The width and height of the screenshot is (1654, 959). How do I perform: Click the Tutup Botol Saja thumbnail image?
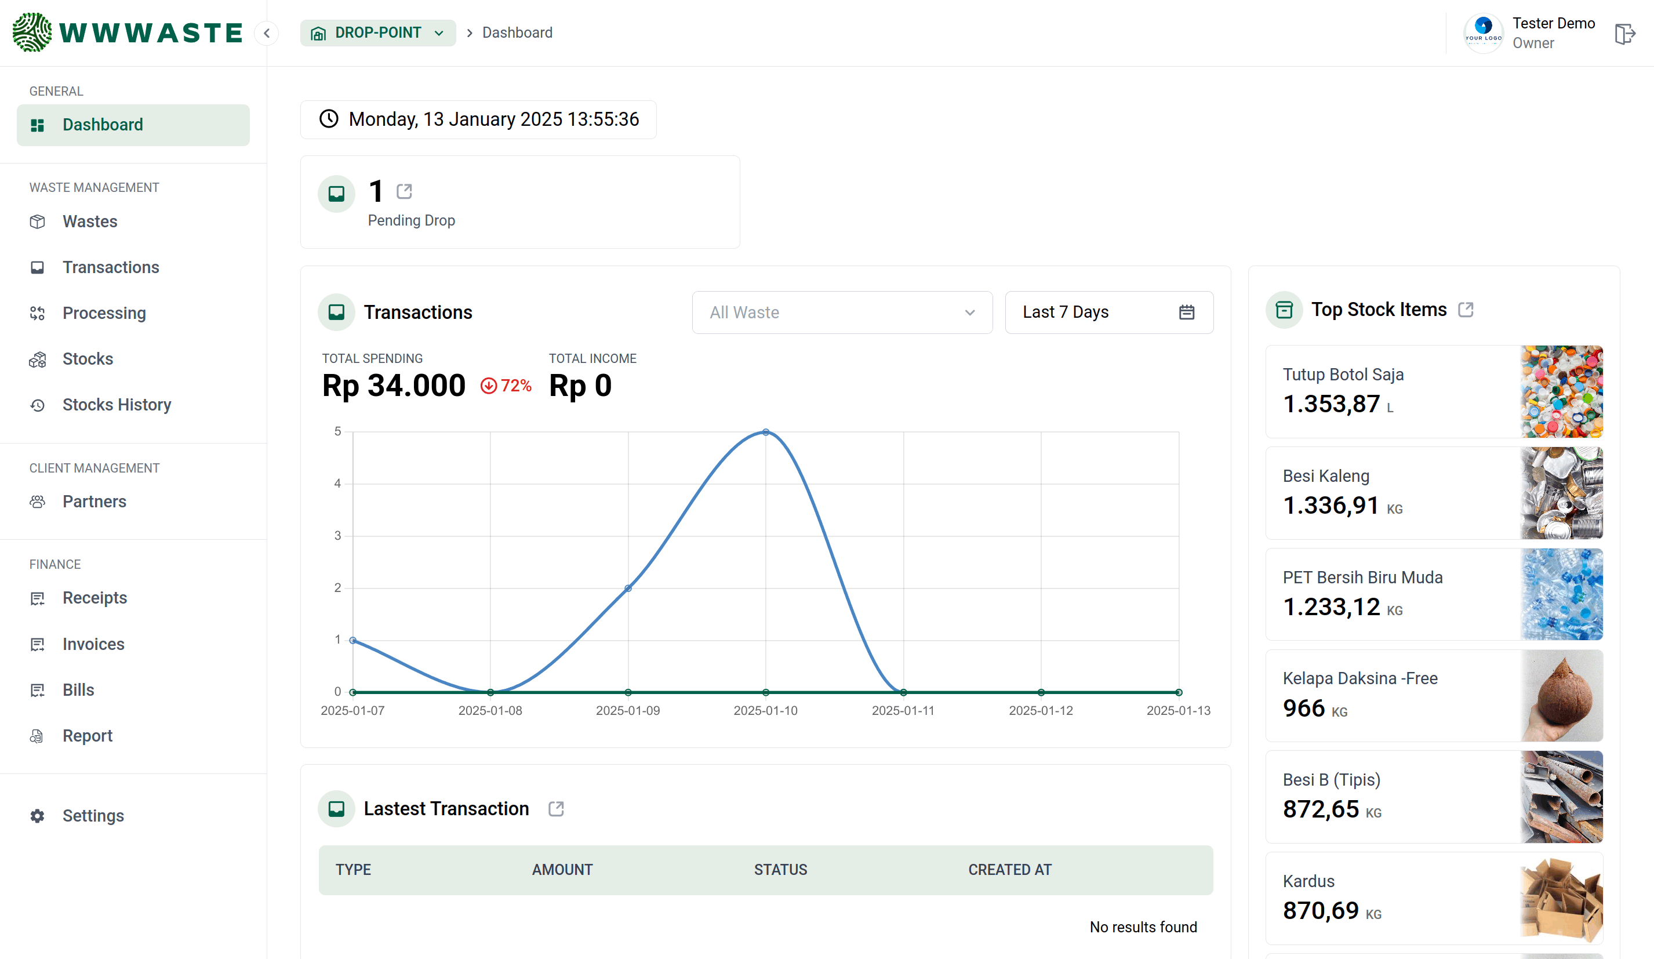1561,392
